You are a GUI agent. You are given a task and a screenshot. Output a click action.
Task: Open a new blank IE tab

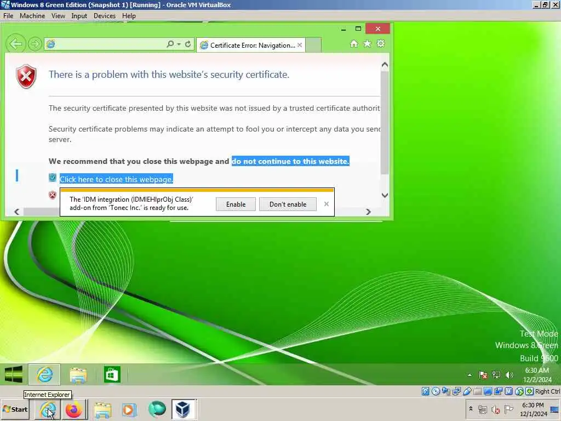pos(313,45)
